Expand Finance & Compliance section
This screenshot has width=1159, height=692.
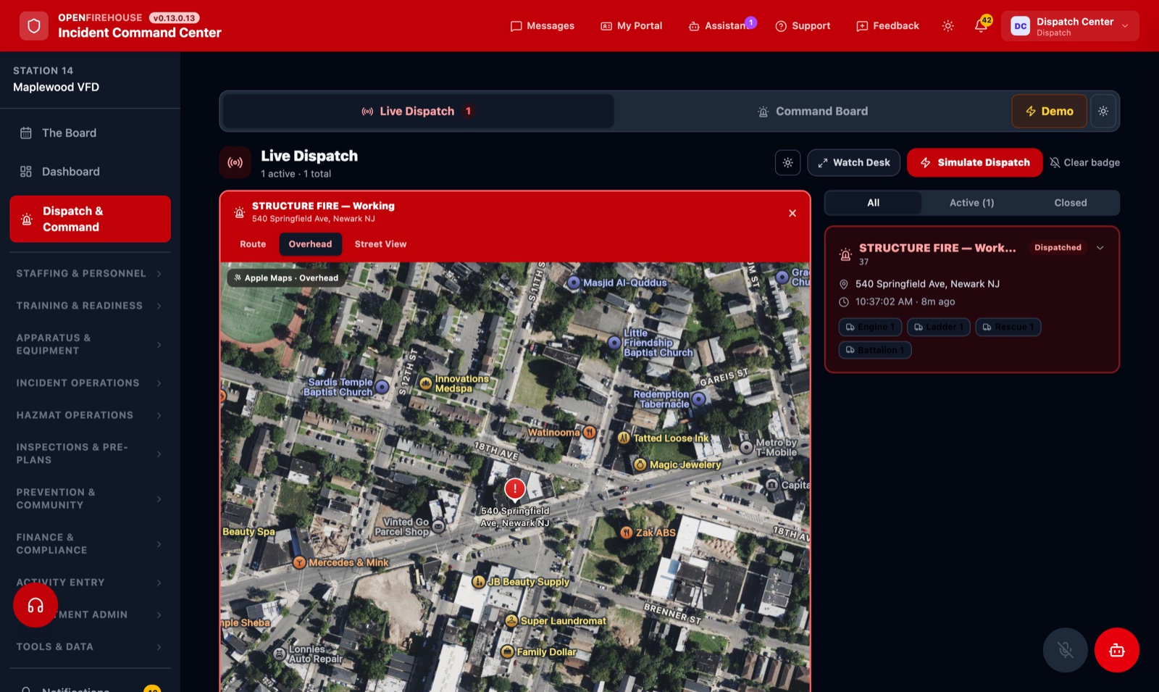tap(90, 543)
